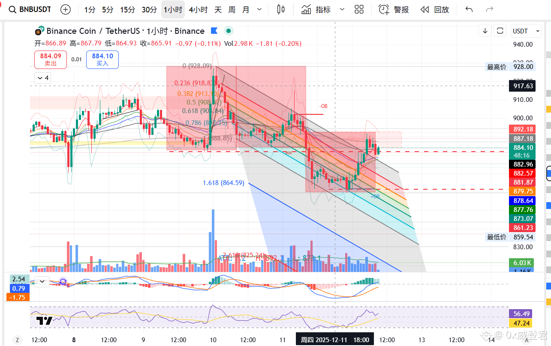Switch to the 30分 timeframe

(149, 9)
